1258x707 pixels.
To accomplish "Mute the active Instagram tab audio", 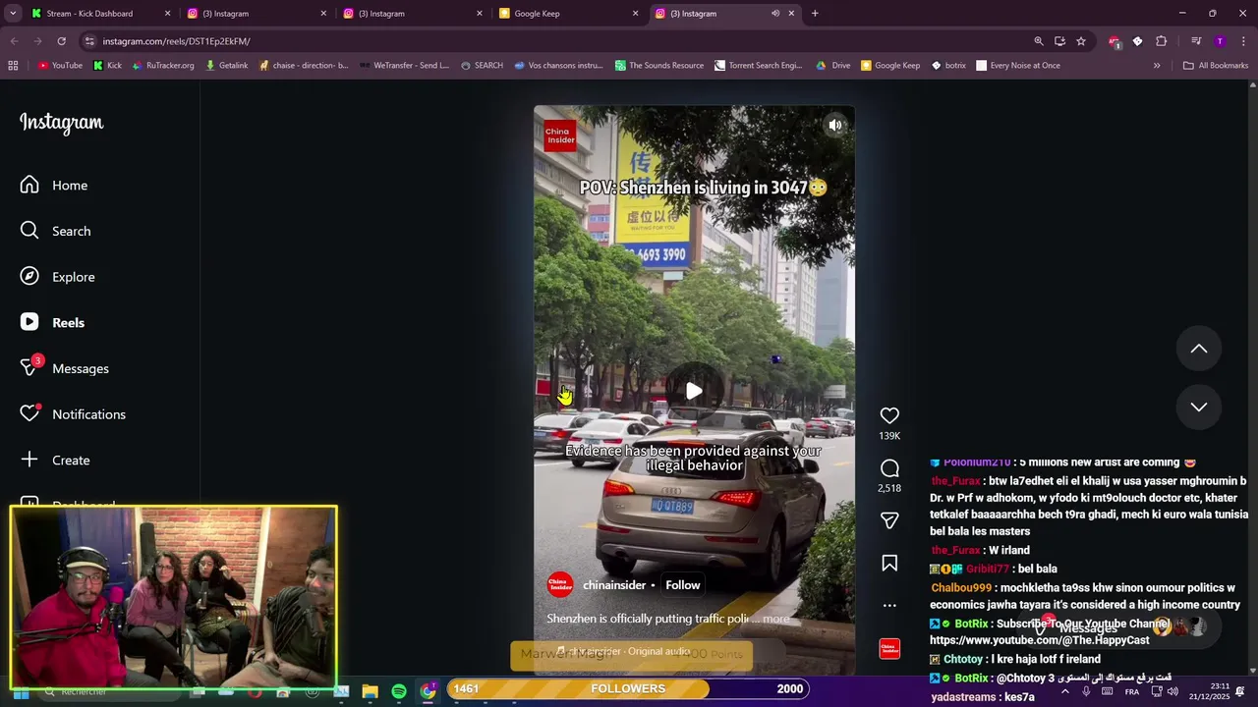I will (x=775, y=14).
